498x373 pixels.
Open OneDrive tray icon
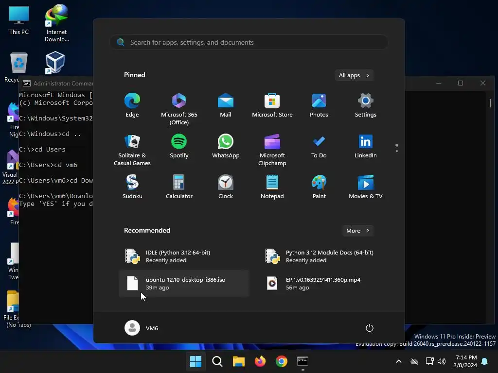[x=414, y=361]
